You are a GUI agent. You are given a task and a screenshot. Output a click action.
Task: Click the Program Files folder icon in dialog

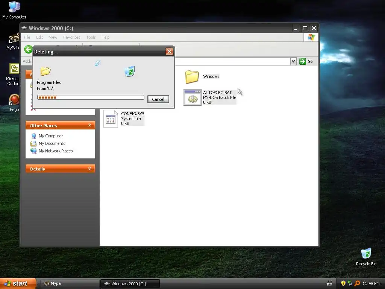pyautogui.click(x=45, y=71)
